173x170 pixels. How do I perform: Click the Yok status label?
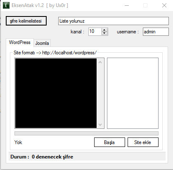point(18,142)
